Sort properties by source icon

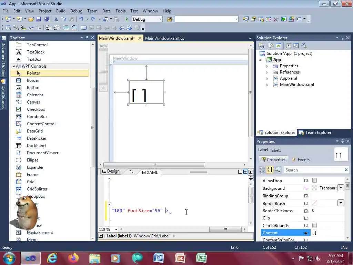tap(278, 170)
